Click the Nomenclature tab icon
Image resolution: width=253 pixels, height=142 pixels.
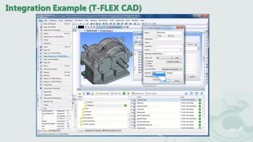coord(104,131)
